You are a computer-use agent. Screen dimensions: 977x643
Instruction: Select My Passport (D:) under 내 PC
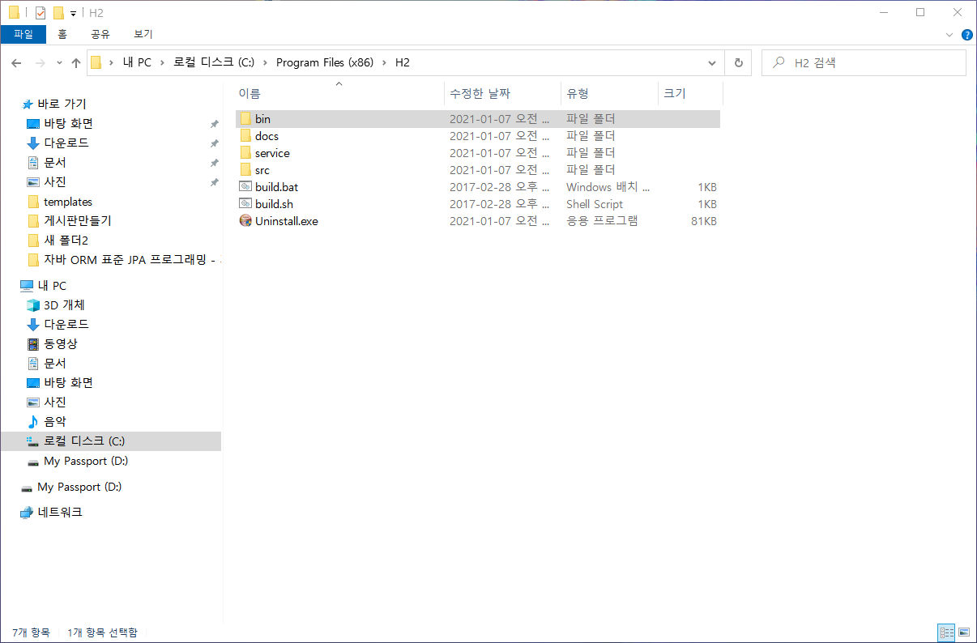tap(86, 461)
